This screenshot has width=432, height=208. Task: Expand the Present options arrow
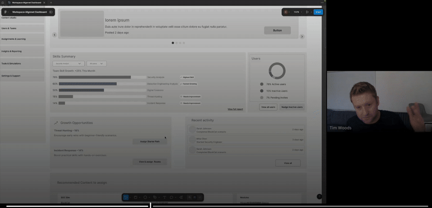click(x=311, y=12)
